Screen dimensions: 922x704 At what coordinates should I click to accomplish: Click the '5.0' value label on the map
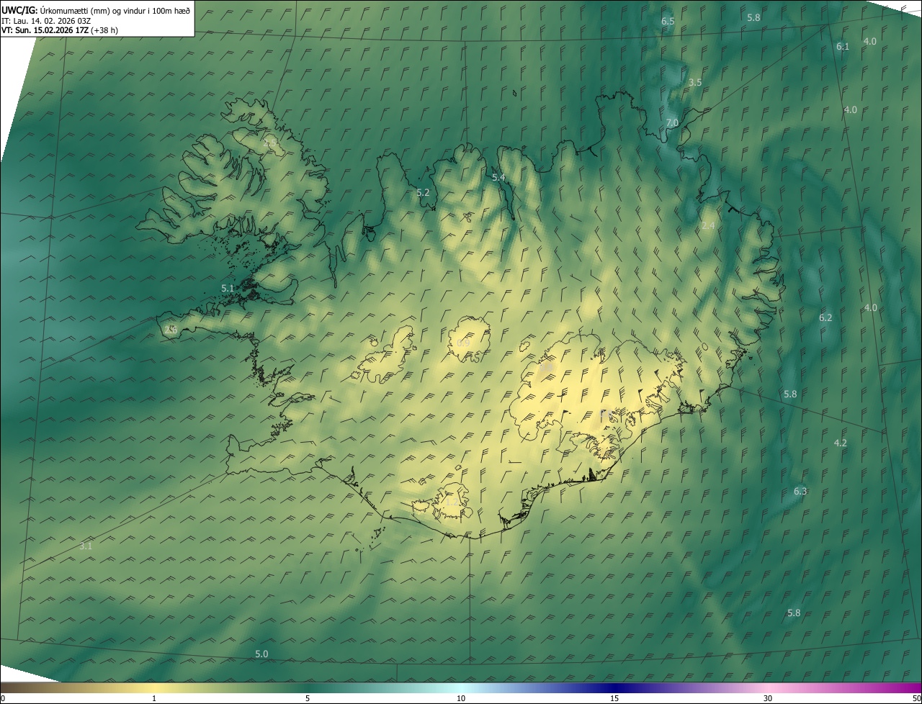click(x=261, y=654)
